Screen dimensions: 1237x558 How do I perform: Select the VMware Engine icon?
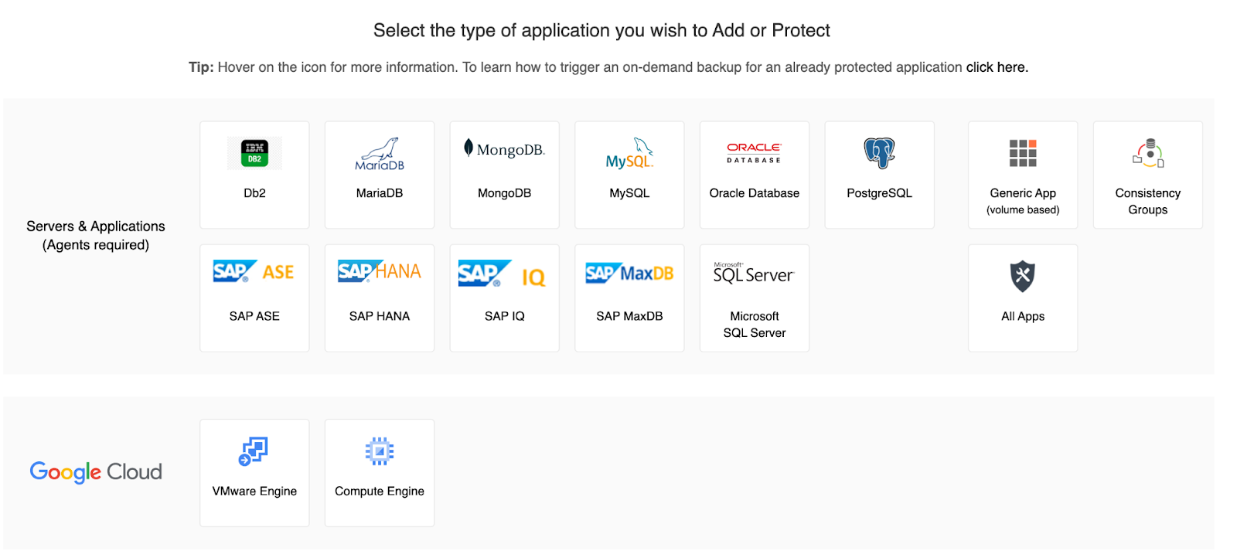(254, 451)
